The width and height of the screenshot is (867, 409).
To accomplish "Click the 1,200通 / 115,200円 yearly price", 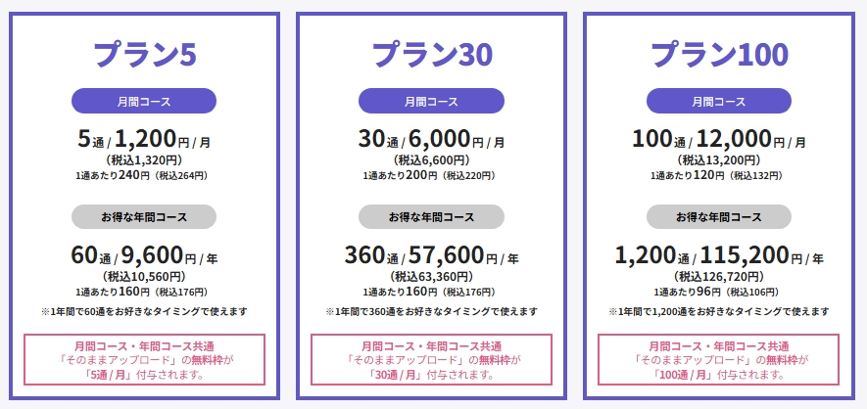I will 719,255.
